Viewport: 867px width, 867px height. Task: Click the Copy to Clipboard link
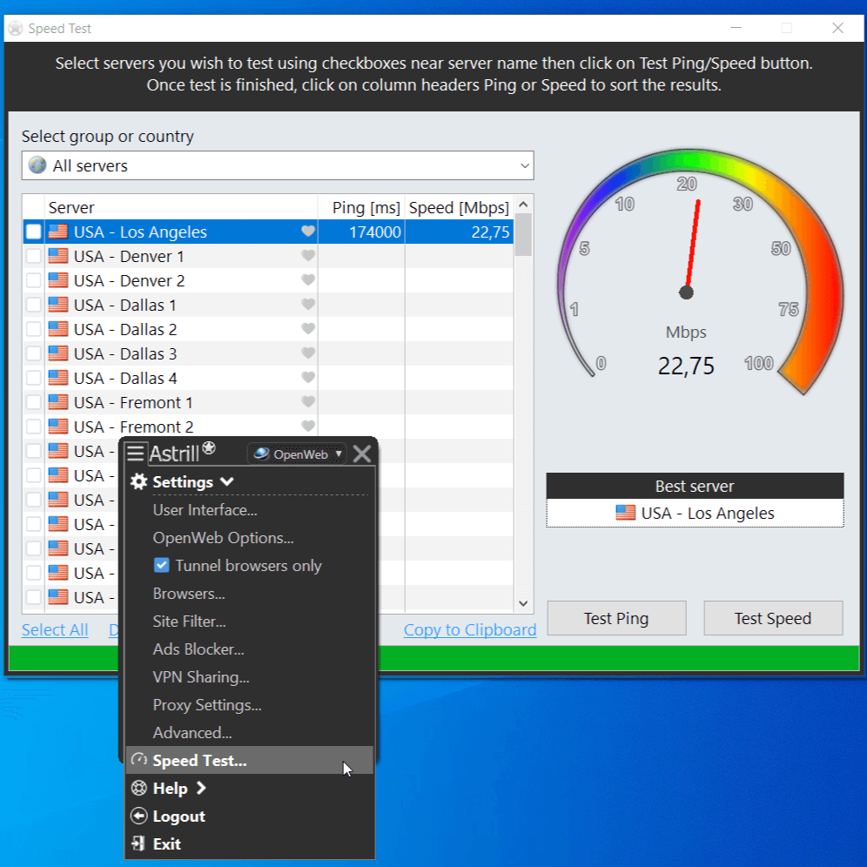pos(470,629)
